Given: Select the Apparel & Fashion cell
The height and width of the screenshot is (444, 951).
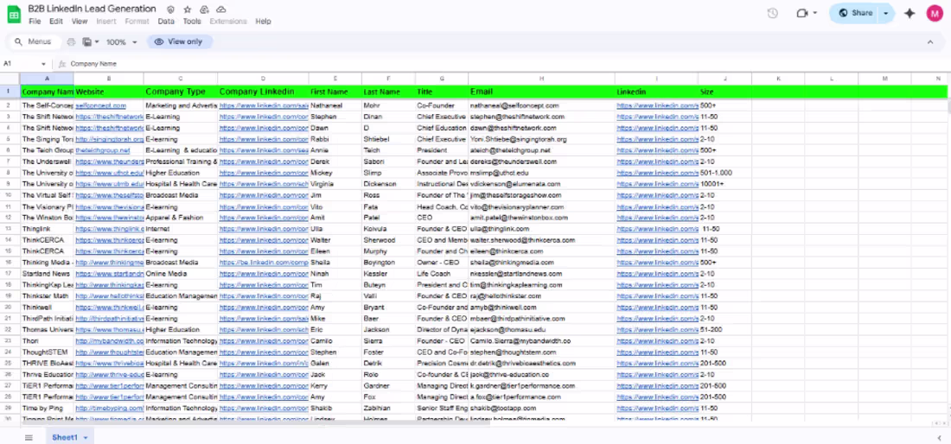Looking at the screenshot, I should pos(181,218).
